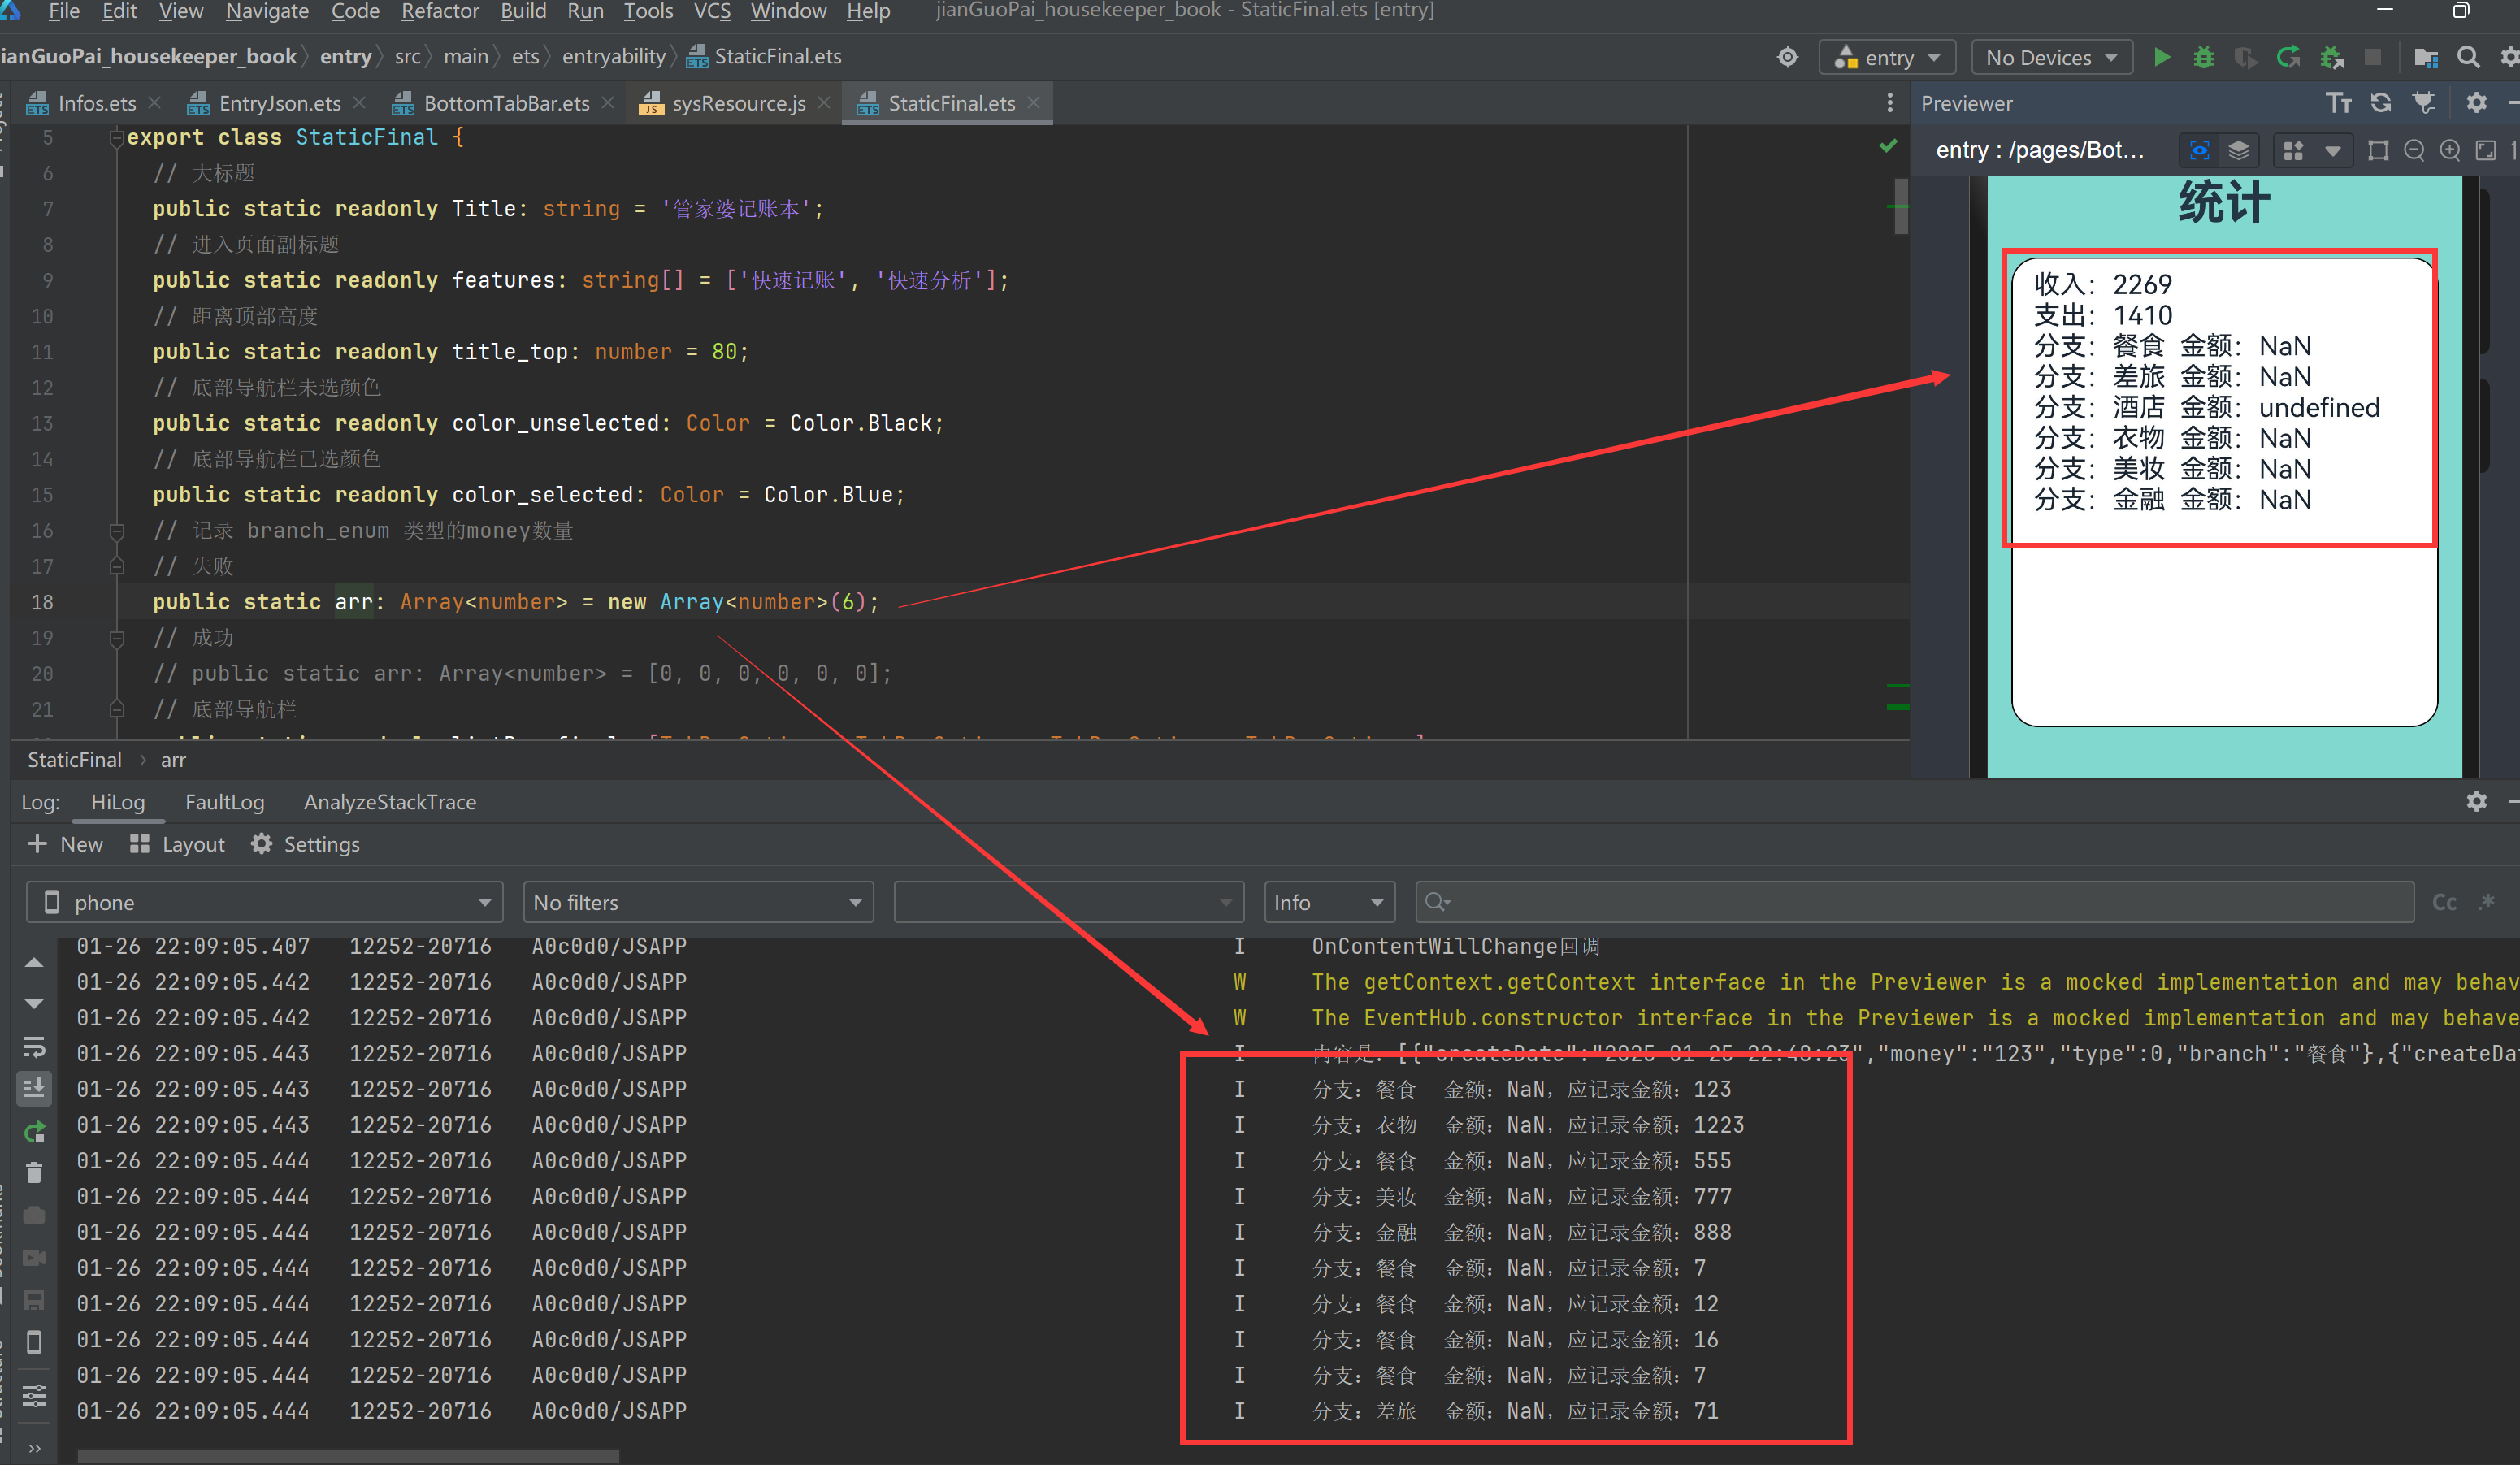Viewport: 2520px width, 1465px height.
Task: Open the empty process dropdown in HiLog
Action: [x=1068, y=902]
